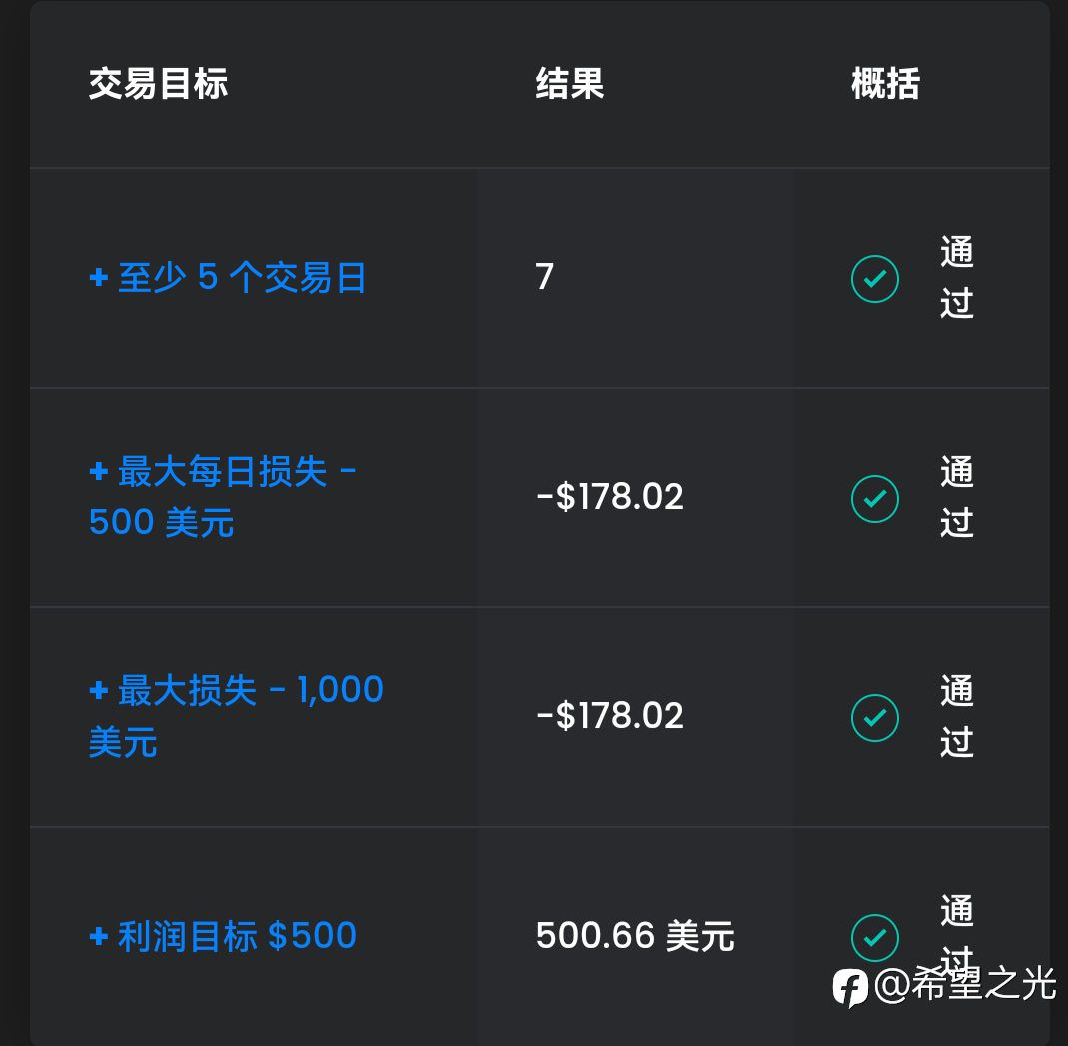
Task: Click the check icon for 至少 5 个交易日
Action: [x=874, y=279]
